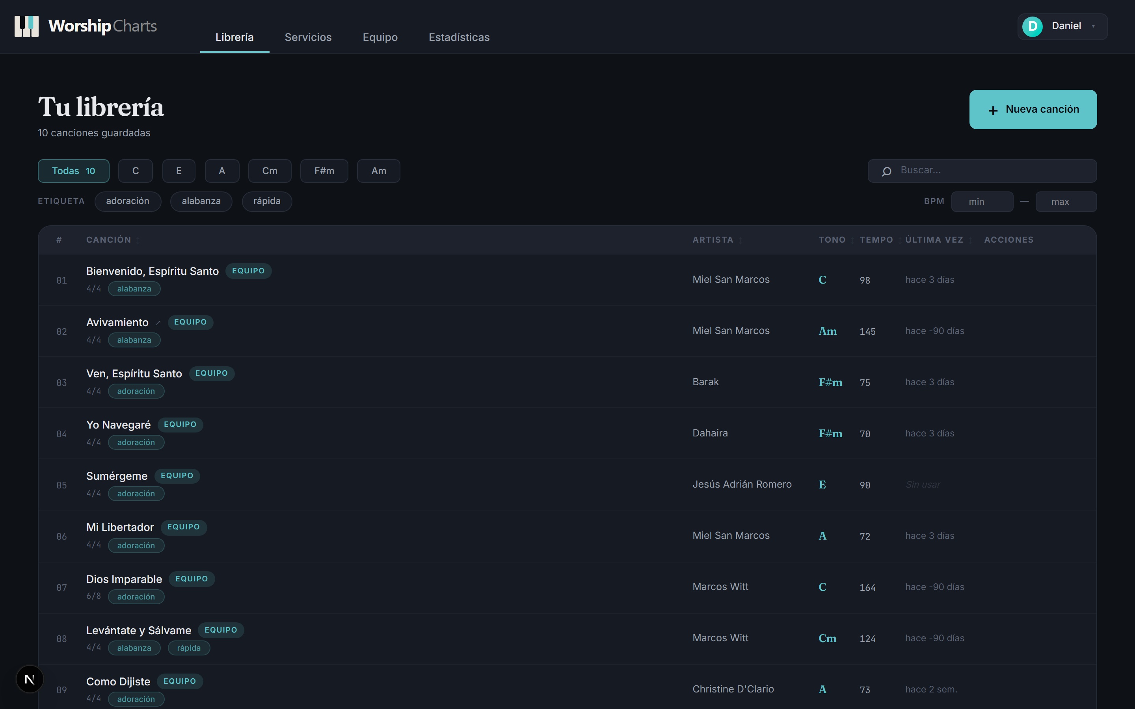Click artist Christine D'Clario
Image resolution: width=1135 pixels, height=709 pixels.
pyautogui.click(x=733, y=689)
